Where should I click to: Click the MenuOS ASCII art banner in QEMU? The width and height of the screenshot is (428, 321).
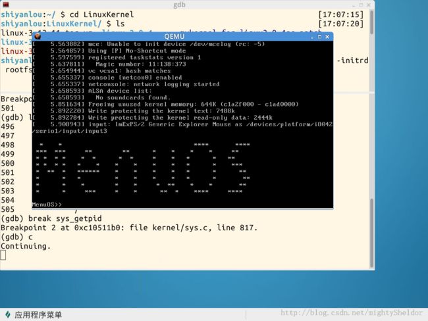tap(143, 168)
